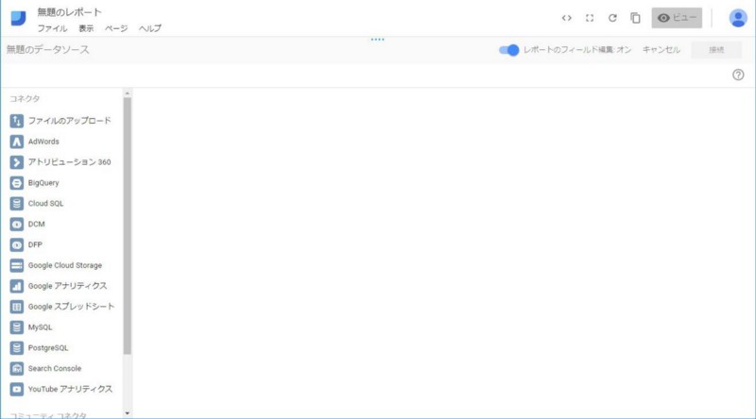Screen dimensions: 756x419
Task: Choose the DFP connector icon
Action: point(16,244)
